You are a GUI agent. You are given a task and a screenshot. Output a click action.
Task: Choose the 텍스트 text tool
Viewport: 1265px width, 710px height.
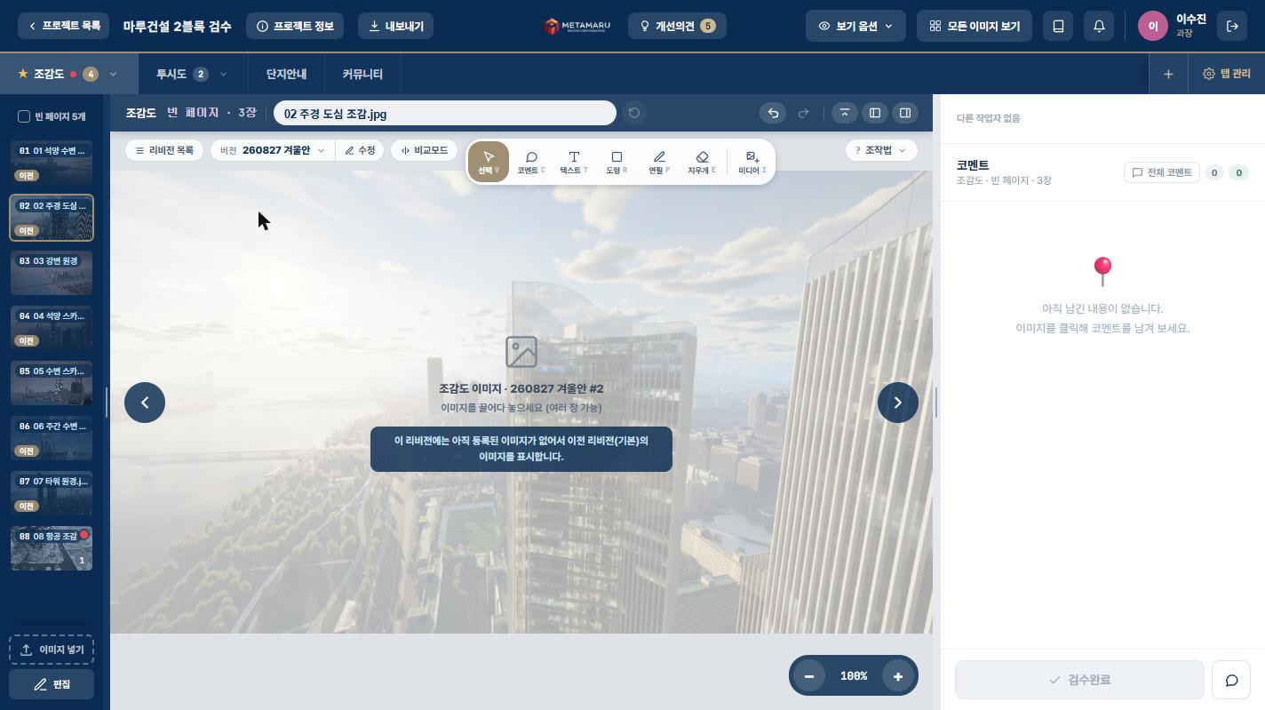[574, 162]
